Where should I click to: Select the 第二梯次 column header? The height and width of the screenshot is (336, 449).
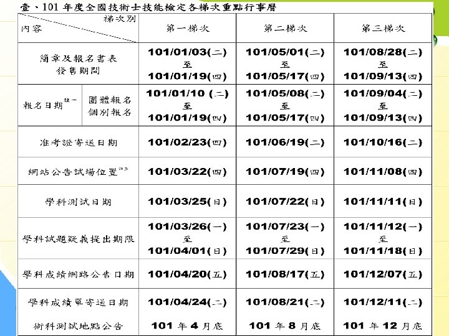tap(285, 28)
